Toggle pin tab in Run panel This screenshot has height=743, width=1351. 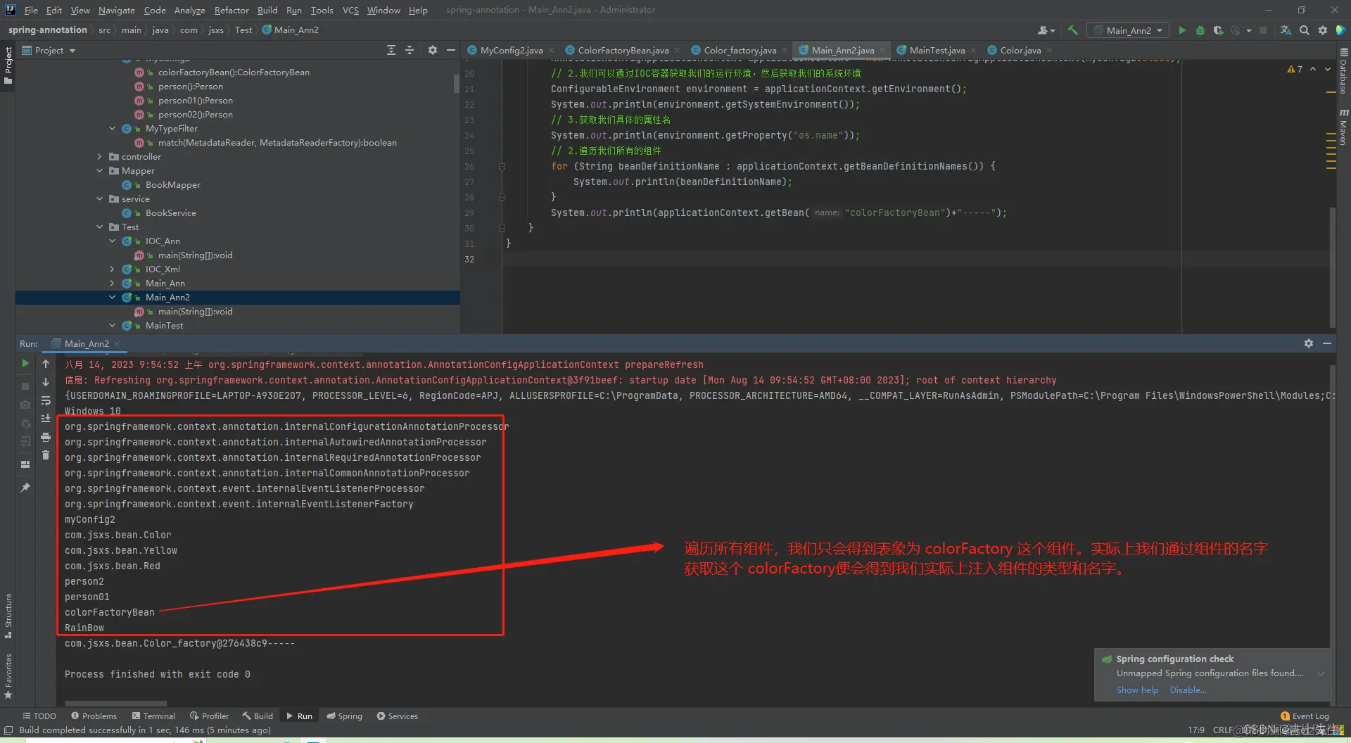(x=25, y=488)
